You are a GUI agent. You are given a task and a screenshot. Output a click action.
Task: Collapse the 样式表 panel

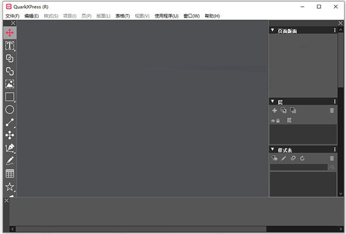point(273,149)
